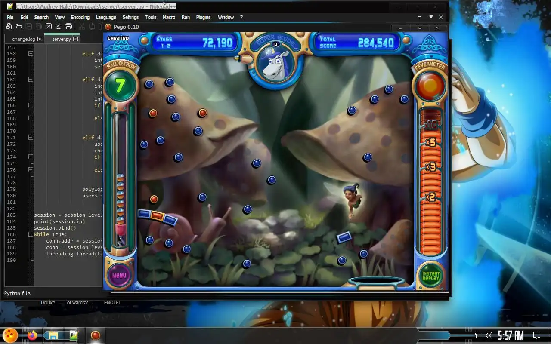551x344 pixels.
Task: Click the purple MENU button in Pego
Action: coord(119,275)
